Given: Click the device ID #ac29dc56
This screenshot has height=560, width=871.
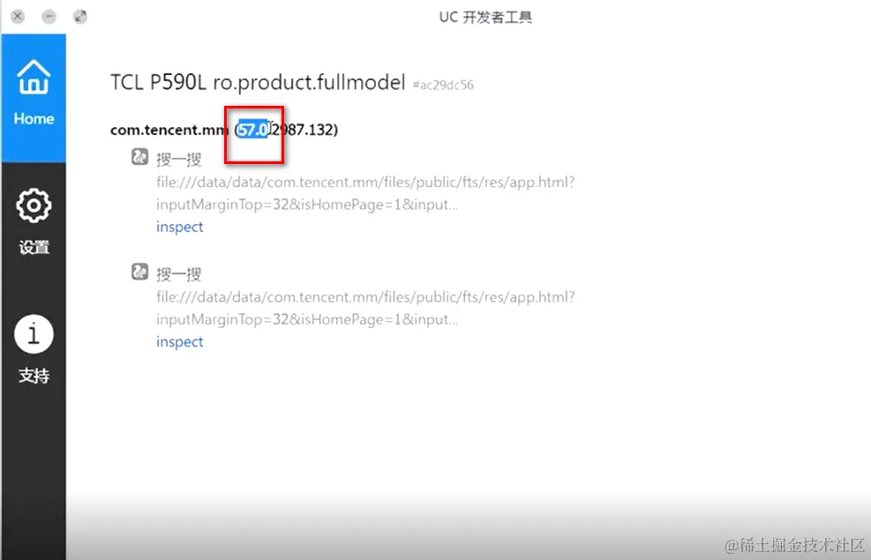Looking at the screenshot, I should (443, 85).
